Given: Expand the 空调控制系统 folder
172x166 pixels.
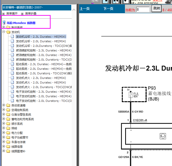Looking at the screenshot, I should [4, 110].
